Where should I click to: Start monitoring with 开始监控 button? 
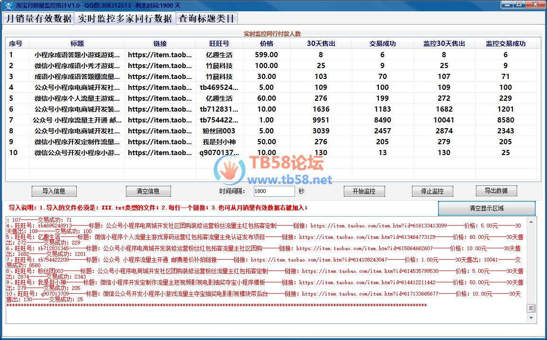coord(364,191)
